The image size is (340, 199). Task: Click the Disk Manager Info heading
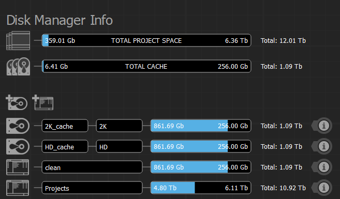(60, 20)
